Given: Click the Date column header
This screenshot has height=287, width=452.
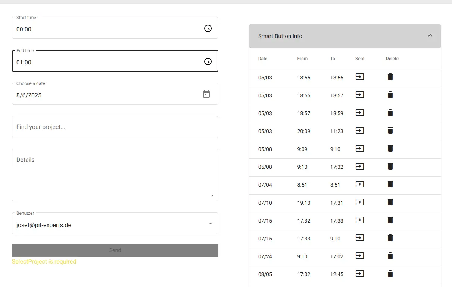Looking at the screenshot, I should click(x=263, y=59).
